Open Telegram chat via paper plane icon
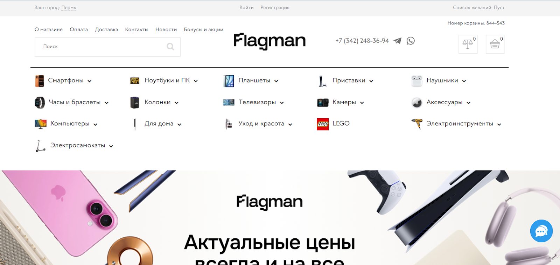This screenshot has height=265, width=560. click(x=397, y=41)
